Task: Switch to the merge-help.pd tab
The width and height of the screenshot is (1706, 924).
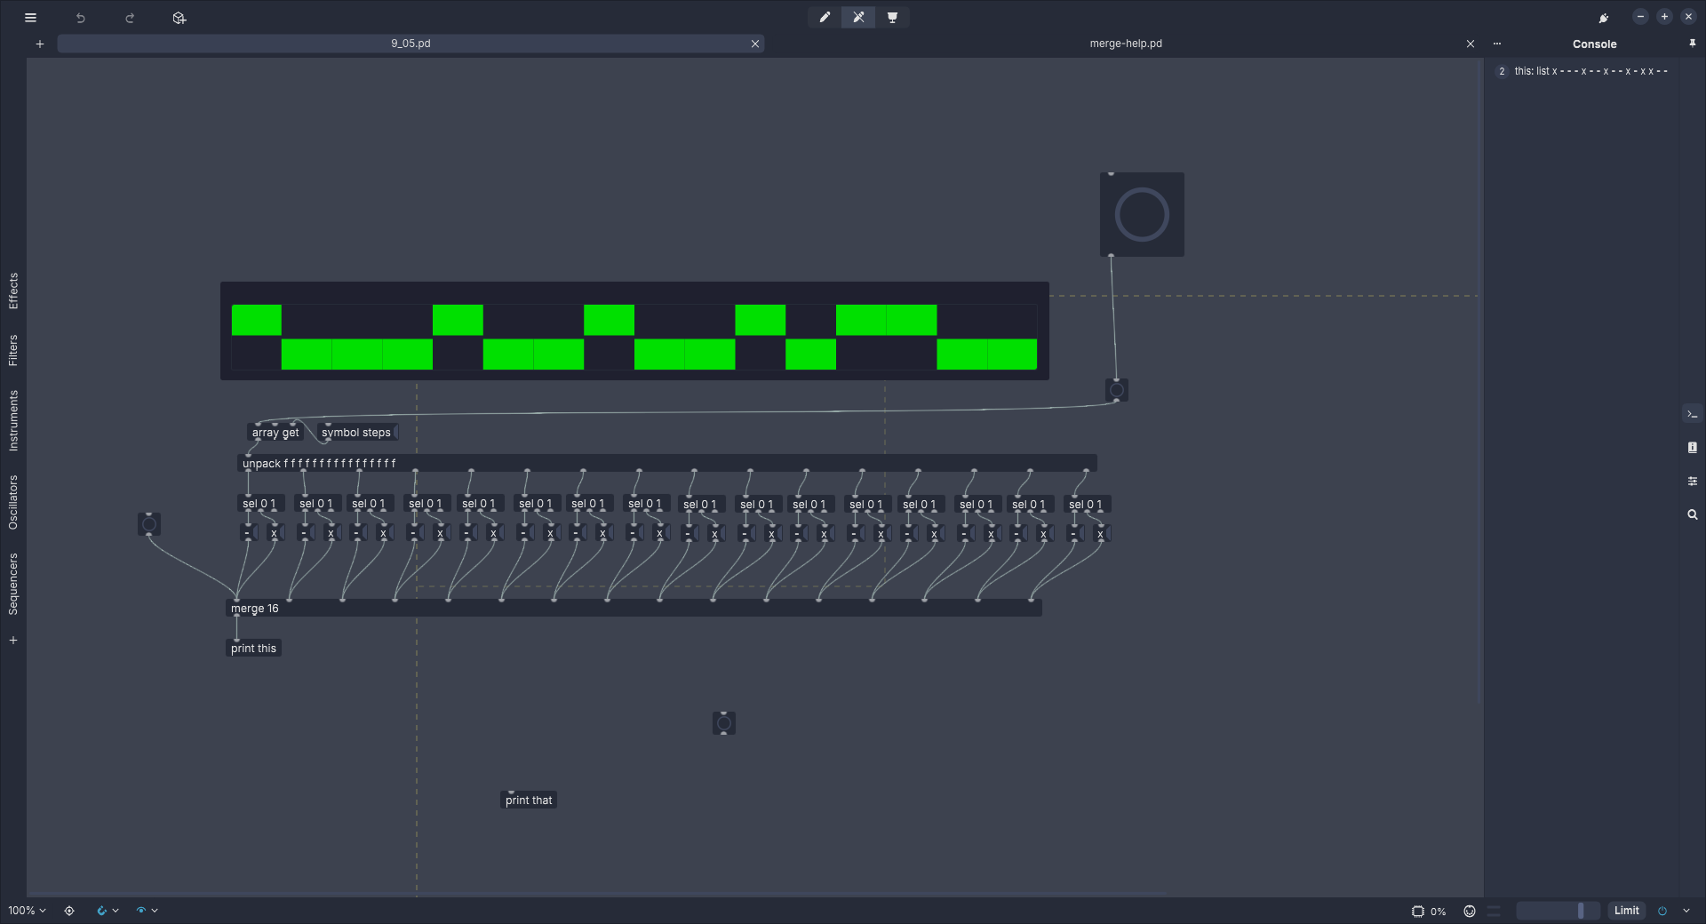Action: [1125, 44]
